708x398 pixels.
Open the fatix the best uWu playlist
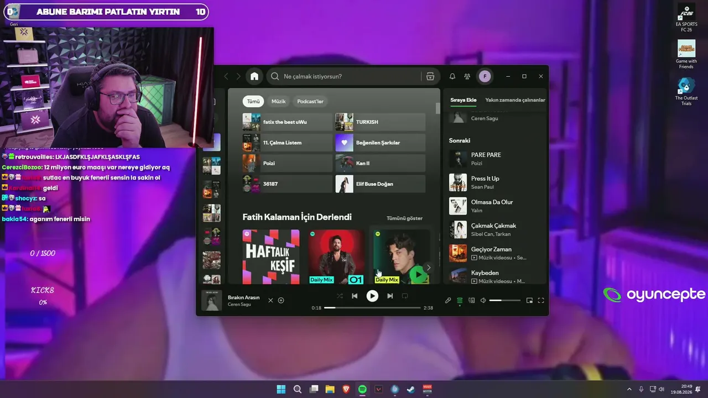tap(288, 122)
